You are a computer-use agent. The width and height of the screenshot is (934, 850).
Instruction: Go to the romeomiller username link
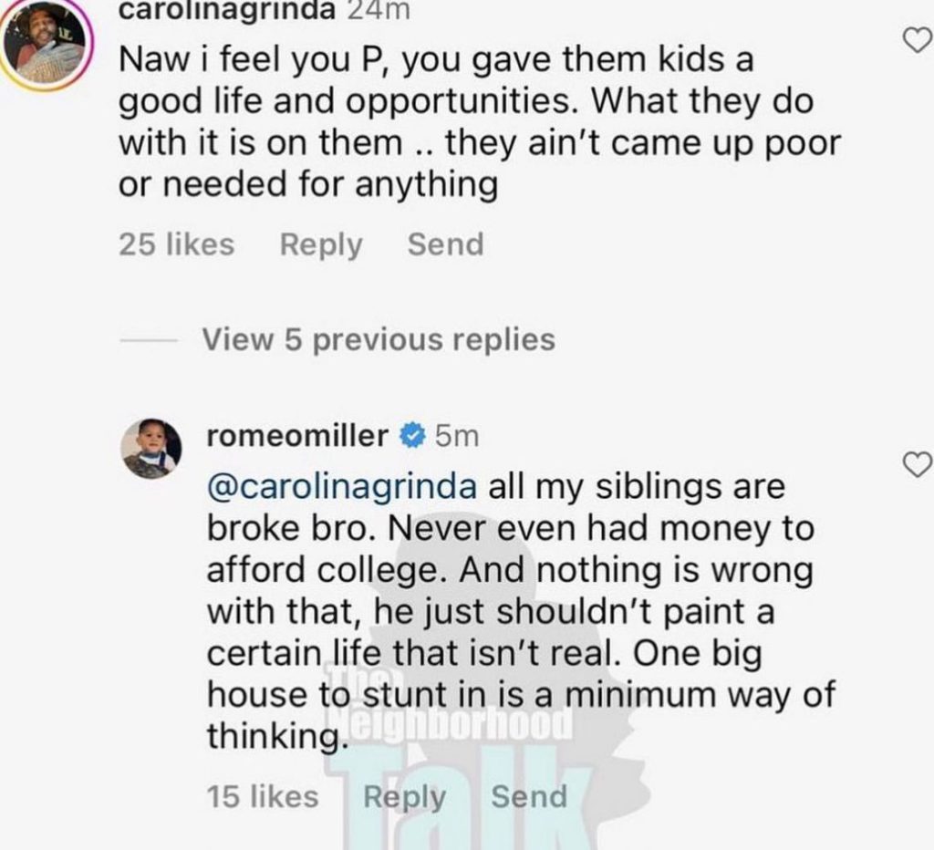pos(297,437)
